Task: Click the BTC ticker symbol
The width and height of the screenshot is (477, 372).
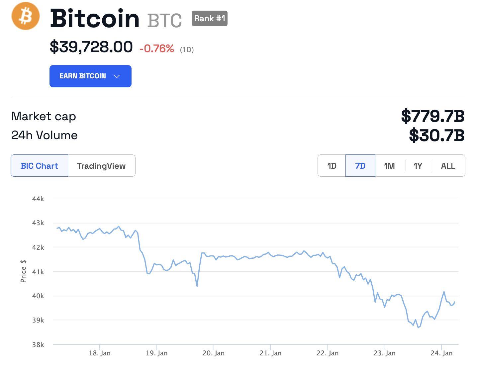Action: point(164,21)
